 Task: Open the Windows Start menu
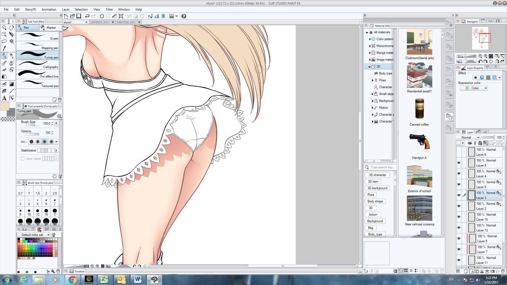pos(7,280)
